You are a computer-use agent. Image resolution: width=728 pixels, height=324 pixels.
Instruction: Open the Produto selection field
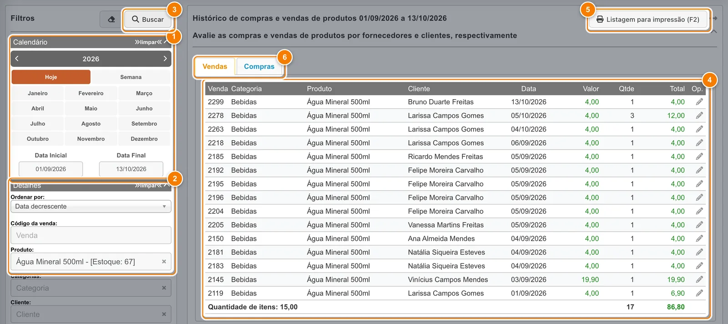tap(91, 262)
